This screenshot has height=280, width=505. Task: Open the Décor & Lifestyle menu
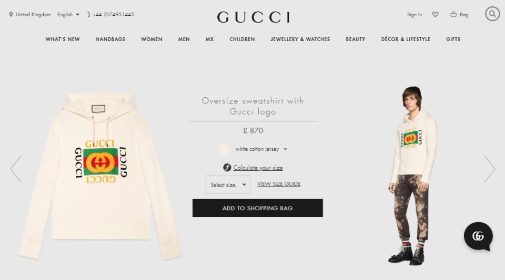tap(406, 39)
